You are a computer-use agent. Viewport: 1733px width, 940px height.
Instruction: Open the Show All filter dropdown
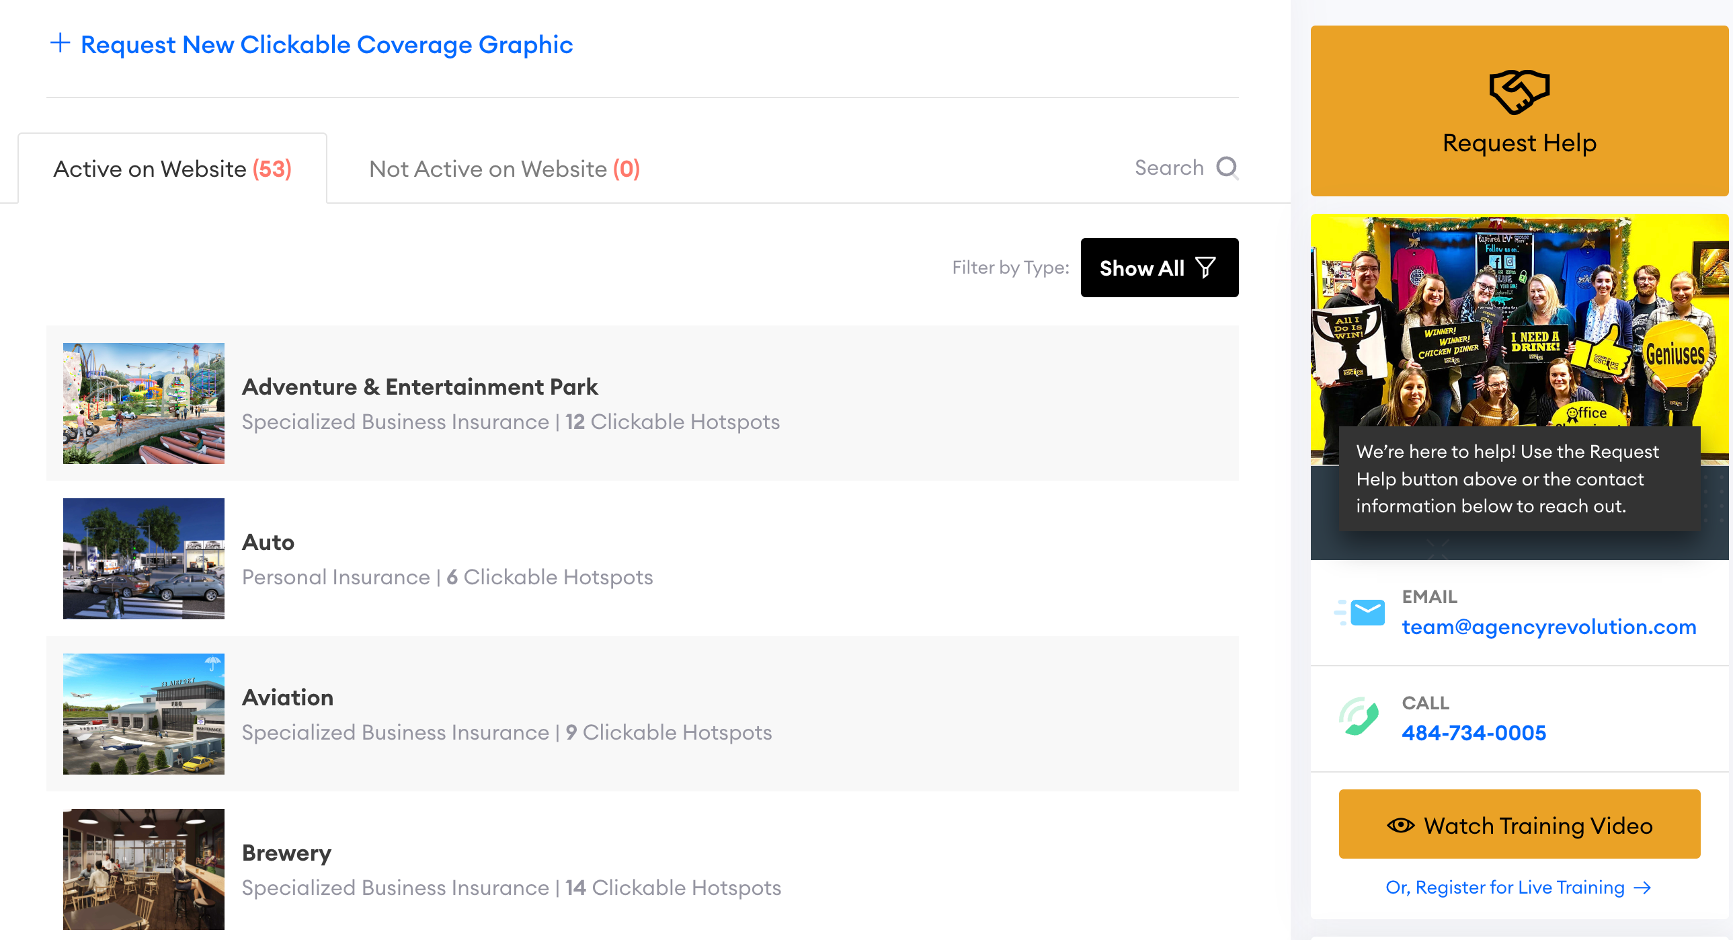[1158, 267]
